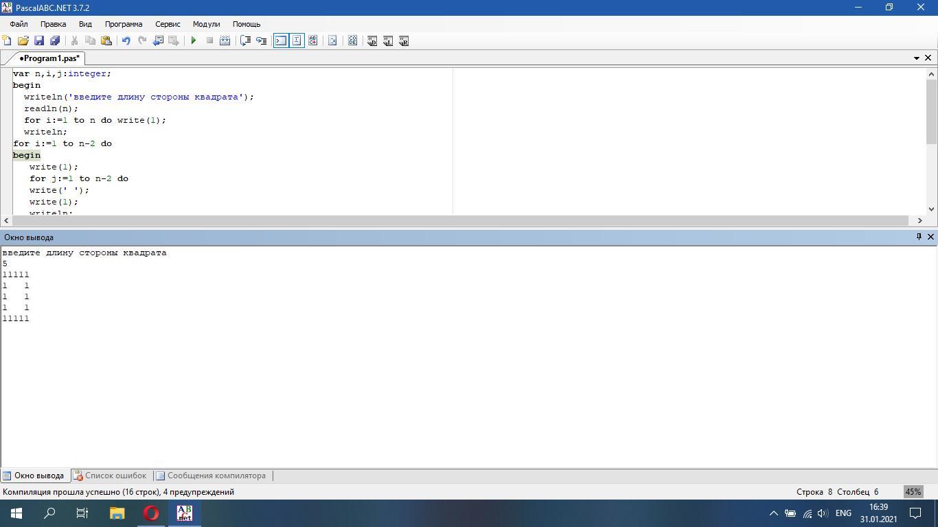The width and height of the screenshot is (938, 527).
Task: Open the Windows notification center
Action: [915, 513]
